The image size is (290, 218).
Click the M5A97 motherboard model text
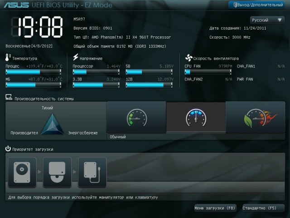pyautogui.click(x=79, y=19)
